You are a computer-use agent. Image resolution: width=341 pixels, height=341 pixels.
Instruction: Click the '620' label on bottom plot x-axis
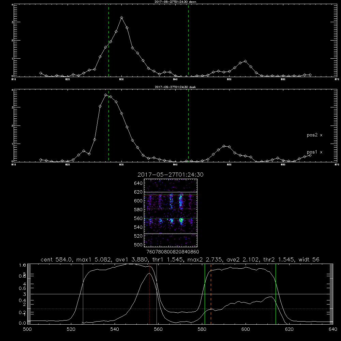[x=289, y=329]
